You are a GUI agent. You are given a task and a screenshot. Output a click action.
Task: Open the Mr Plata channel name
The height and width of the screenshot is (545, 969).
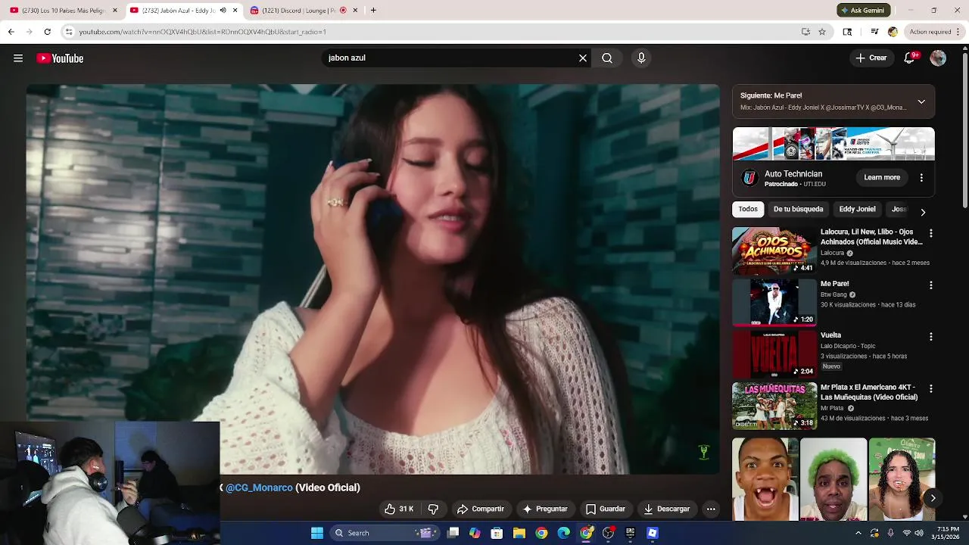click(832, 408)
